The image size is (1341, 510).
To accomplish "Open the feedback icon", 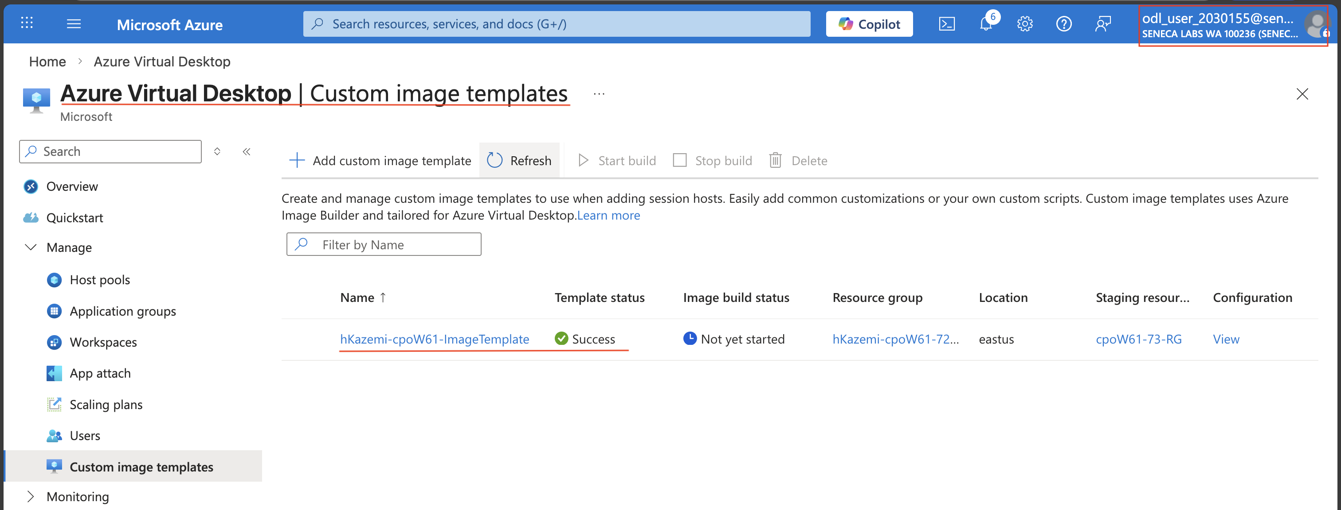I will [1102, 24].
